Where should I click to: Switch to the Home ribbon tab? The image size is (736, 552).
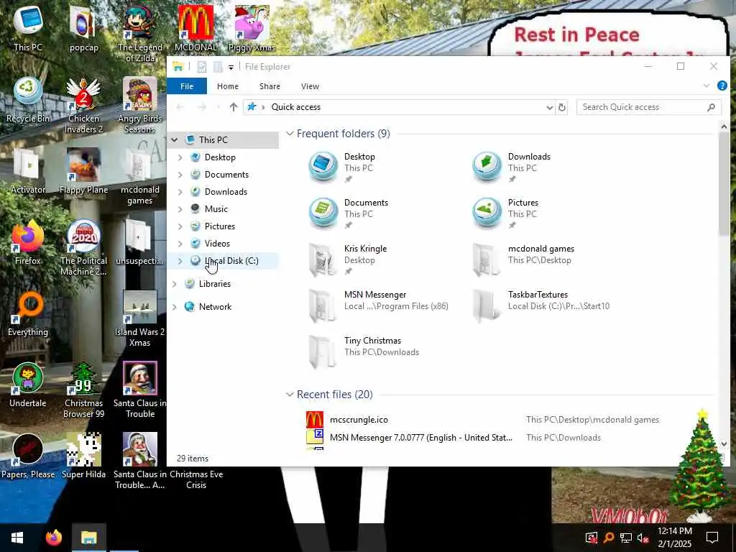228,86
